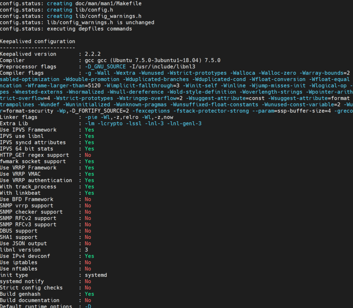353x308 pixels.
Task: Click the Linker flags -pie value
Action: (91, 117)
